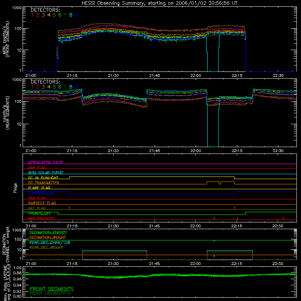The image size is (301, 301).
Task: Click the Flags vertical axis label
Action: (15, 188)
